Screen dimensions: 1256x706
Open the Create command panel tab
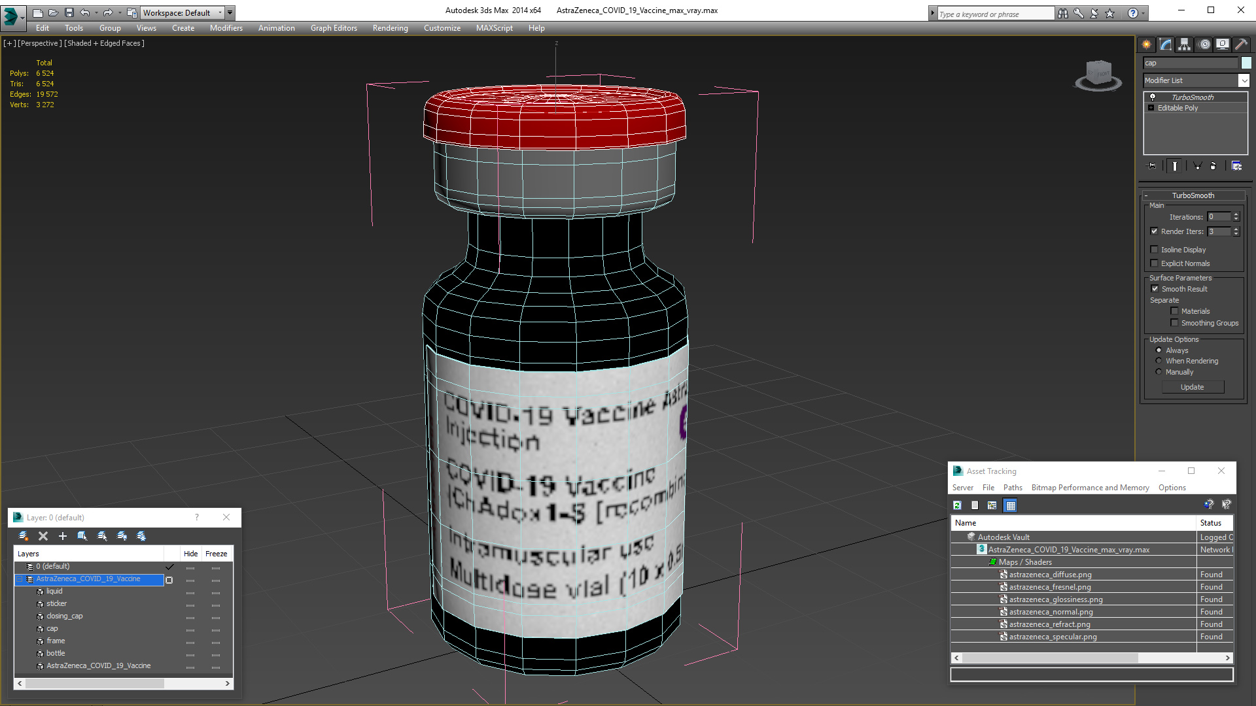tap(1147, 44)
